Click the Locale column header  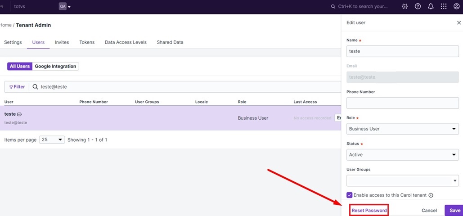pyautogui.click(x=202, y=102)
